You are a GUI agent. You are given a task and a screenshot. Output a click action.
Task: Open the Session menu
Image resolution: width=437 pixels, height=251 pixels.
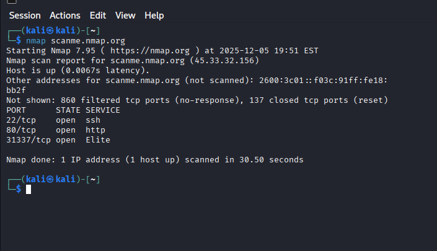[x=24, y=15]
